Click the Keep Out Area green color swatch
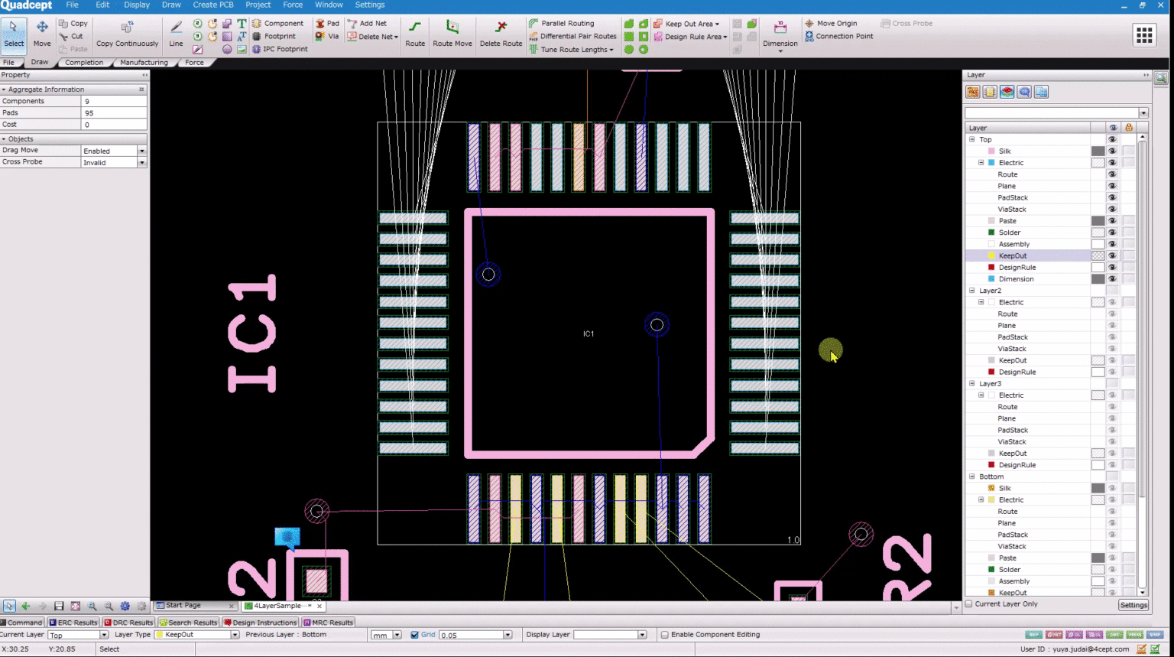The image size is (1174, 657). click(x=629, y=24)
